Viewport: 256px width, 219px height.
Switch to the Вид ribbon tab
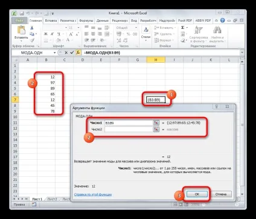(134, 21)
